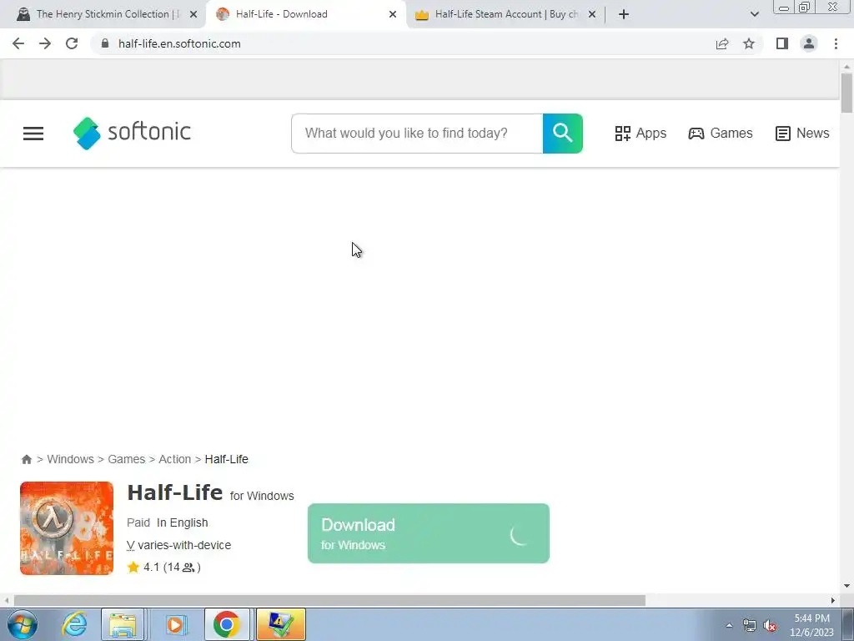
Task: Select the Half-Life - Download tab
Action: (x=305, y=14)
